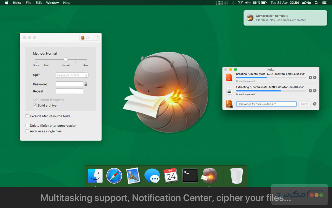Screen dimensions: 332x208
Task: Enable Delete file(s) after compression
Action: pos(27,126)
